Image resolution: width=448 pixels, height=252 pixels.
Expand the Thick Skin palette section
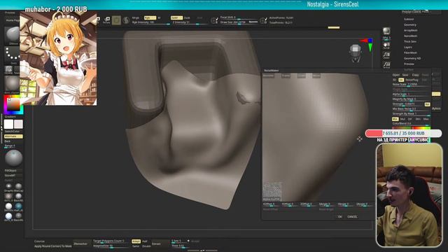pos(410,41)
